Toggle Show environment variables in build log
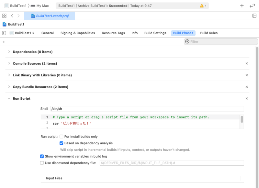259x188 pixels. (x=42, y=156)
